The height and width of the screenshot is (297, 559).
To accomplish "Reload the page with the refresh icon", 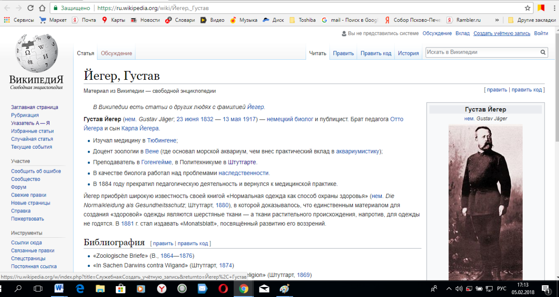I will click(30, 8).
